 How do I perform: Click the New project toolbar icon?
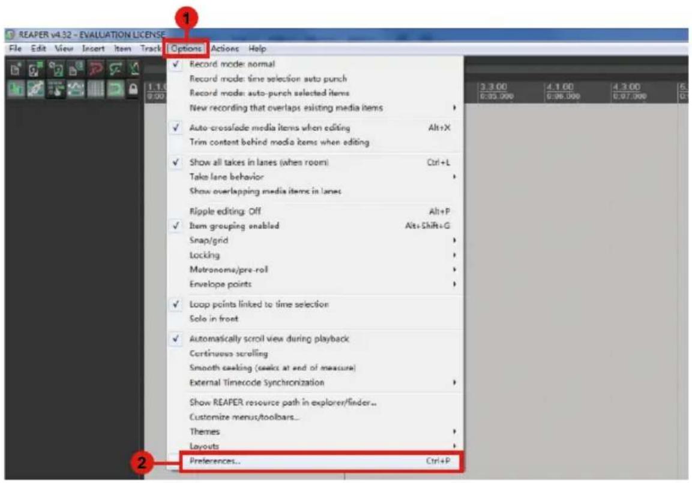click(16, 69)
